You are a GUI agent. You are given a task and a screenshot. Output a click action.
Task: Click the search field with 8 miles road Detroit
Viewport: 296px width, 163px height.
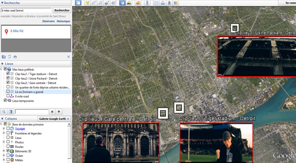point(26,10)
